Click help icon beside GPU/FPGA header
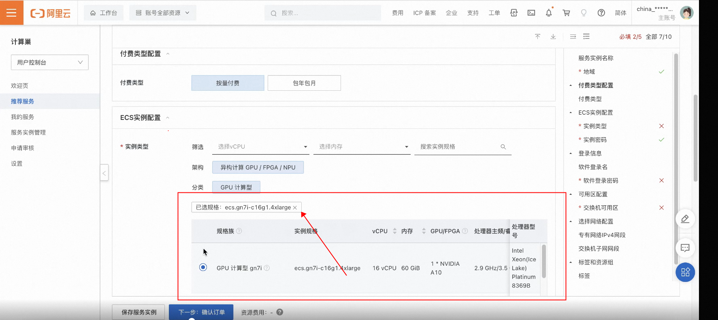The height and width of the screenshot is (320, 718). [x=465, y=231]
